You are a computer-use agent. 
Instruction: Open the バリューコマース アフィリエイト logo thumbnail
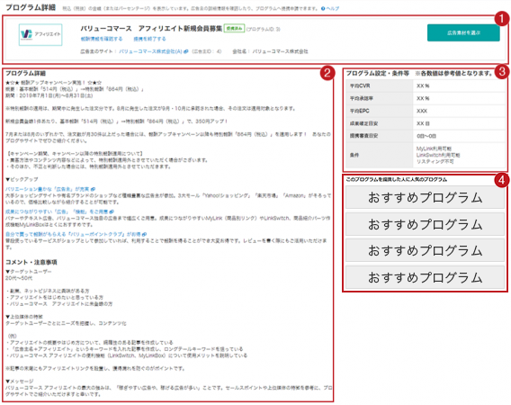tap(40, 34)
